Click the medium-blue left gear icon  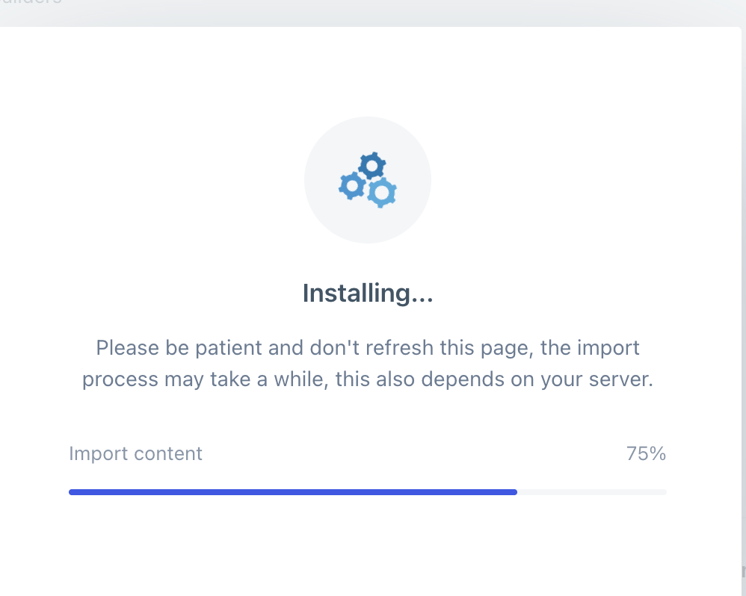coord(353,186)
